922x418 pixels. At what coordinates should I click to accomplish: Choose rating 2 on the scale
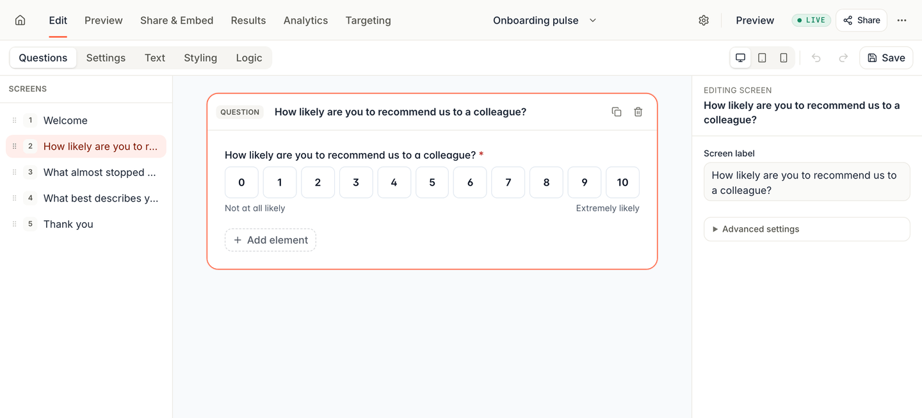click(x=318, y=182)
